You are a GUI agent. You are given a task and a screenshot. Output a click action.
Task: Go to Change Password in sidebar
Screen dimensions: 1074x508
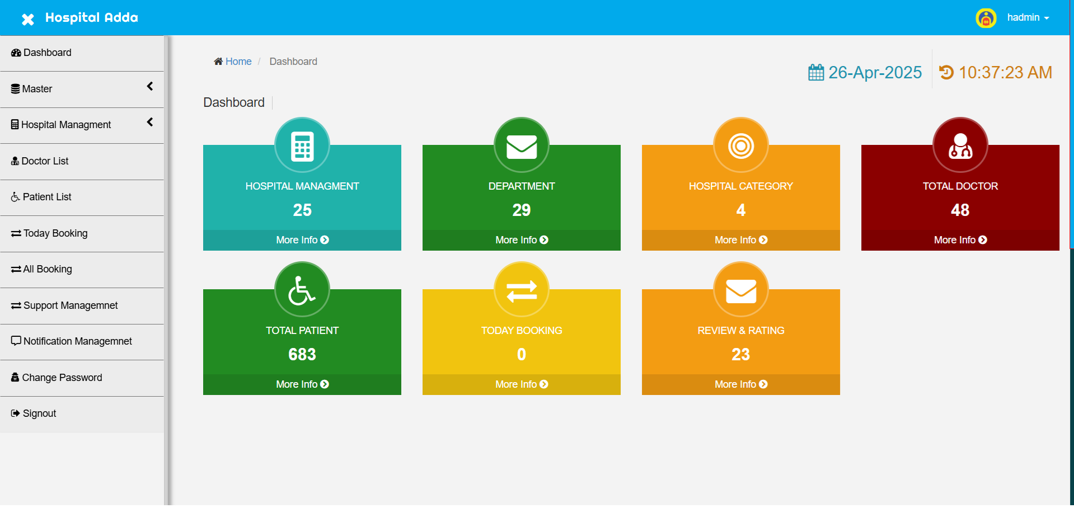click(x=62, y=378)
